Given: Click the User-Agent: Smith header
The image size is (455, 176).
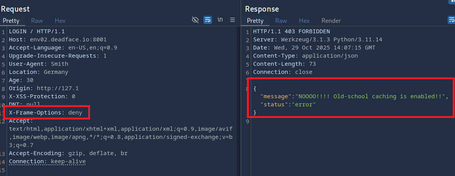Looking at the screenshot, I should point(38,64).
